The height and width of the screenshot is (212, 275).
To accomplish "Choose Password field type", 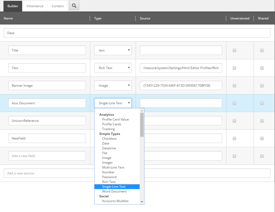I will 109,177.
